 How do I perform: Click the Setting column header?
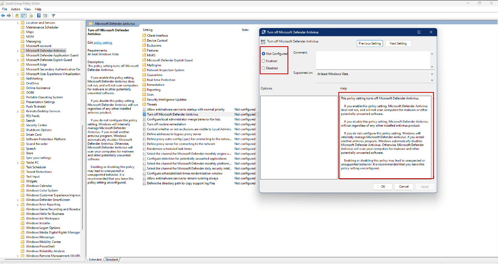148,30
